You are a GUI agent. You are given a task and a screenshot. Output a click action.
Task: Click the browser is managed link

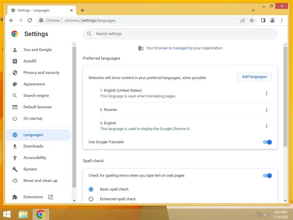pyautogui.click(x=171, y=48)
